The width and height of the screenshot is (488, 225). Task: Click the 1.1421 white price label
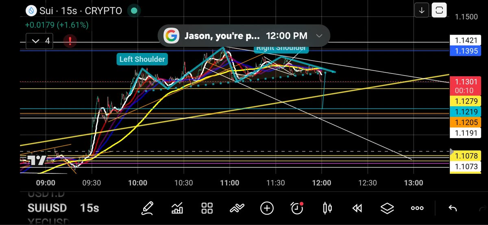tap(466, 40)
